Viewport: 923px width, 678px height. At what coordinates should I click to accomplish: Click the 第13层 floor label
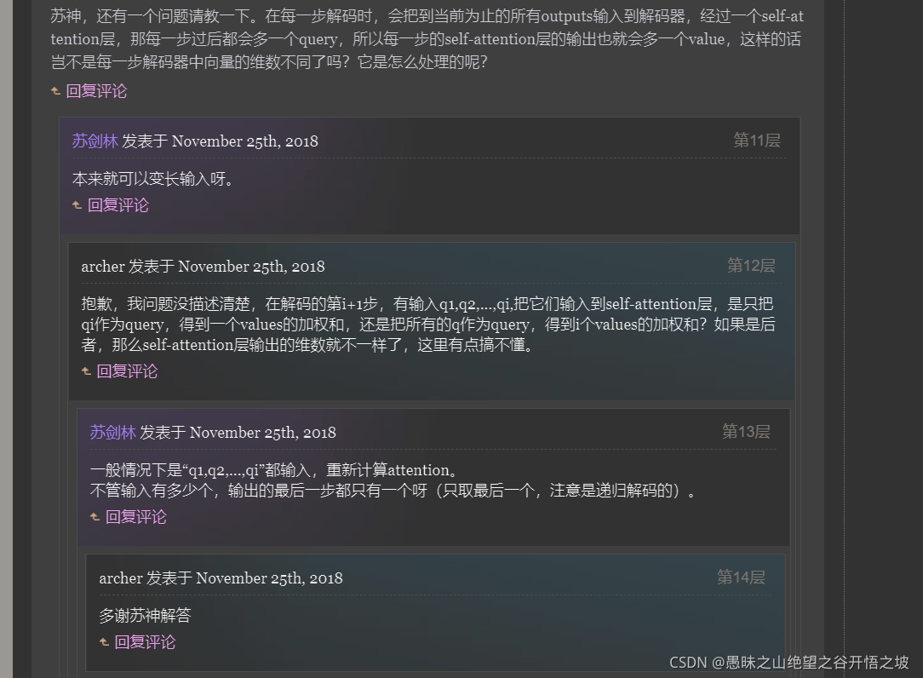click(x=747, y=432)
